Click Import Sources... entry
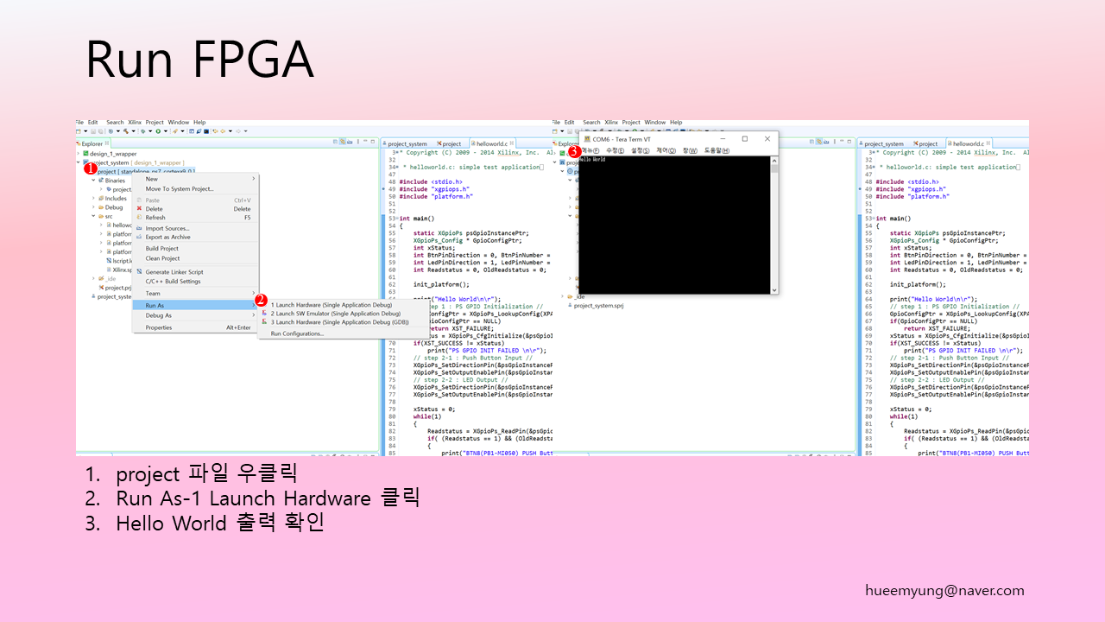This screenshot has height=622, width=1105. coord(195,229)
